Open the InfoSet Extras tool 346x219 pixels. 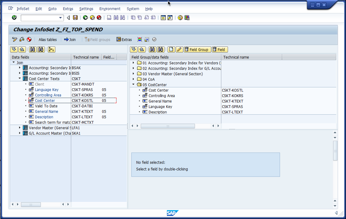[124, 39]
